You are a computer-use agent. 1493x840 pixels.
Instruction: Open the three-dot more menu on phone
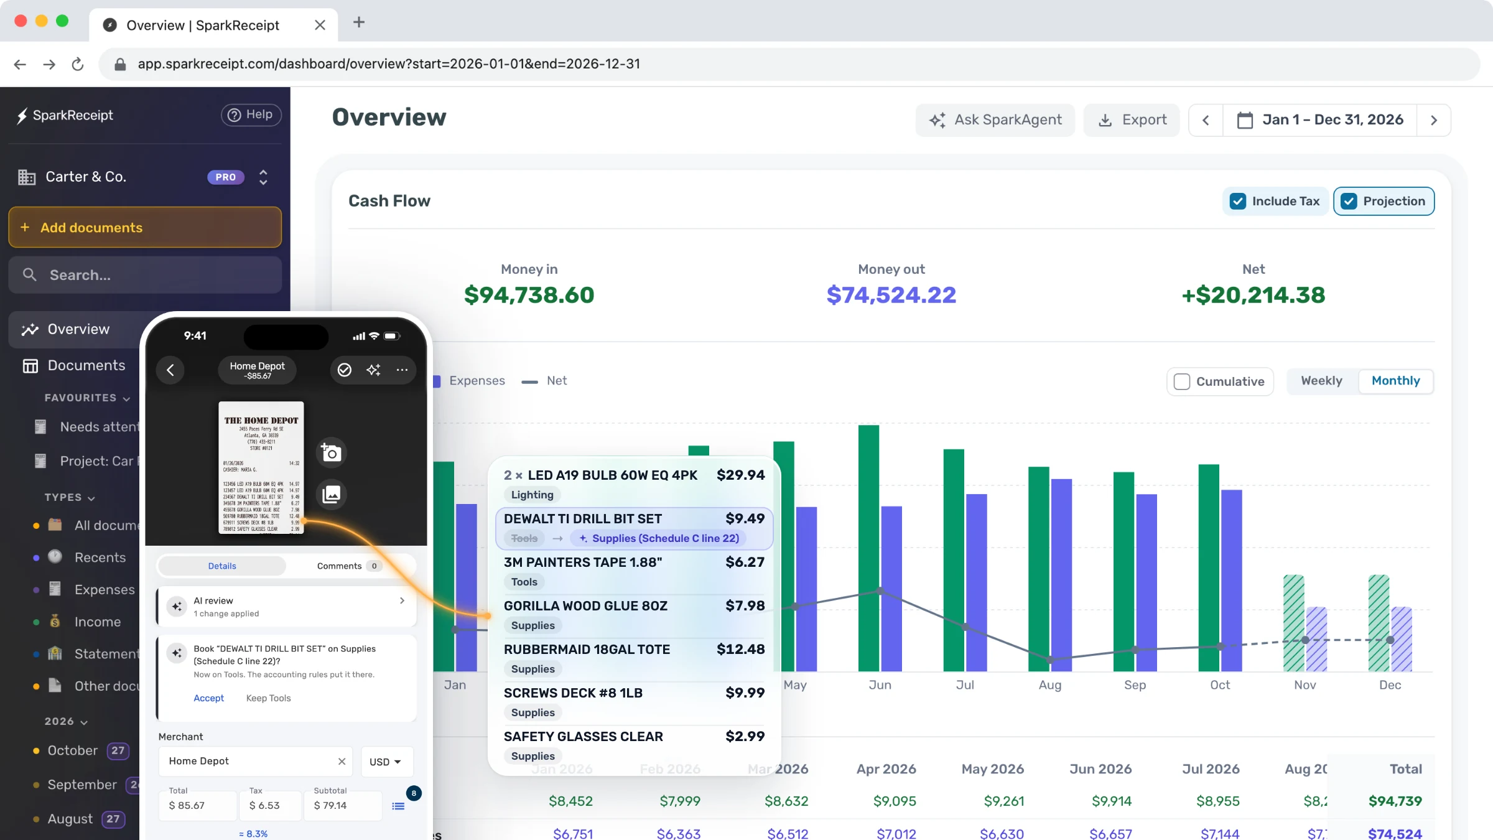[402, 370]
